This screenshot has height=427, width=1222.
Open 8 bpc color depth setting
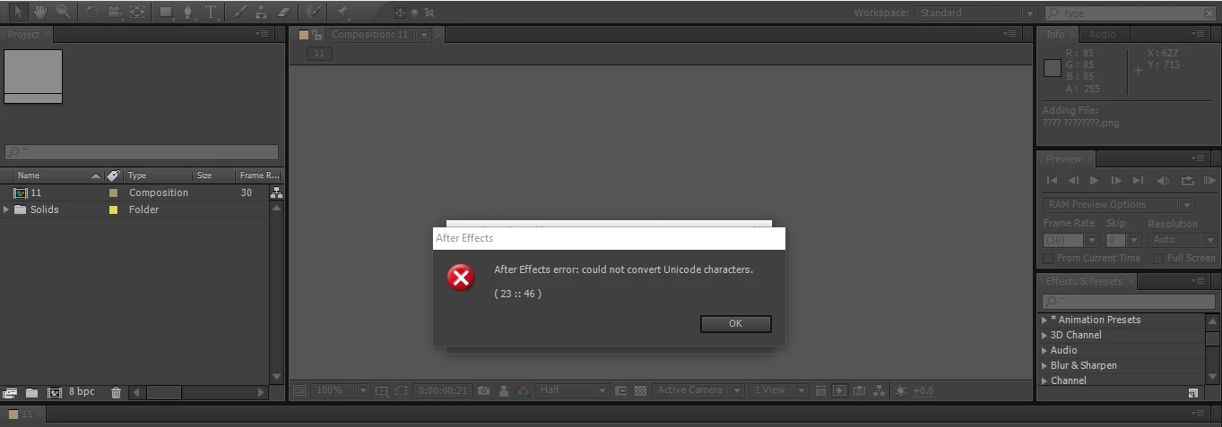(x=82, y=392)
